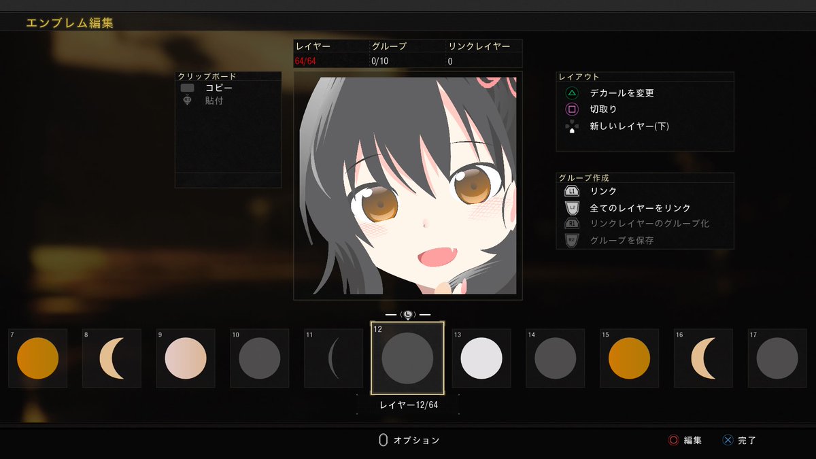This screenshot has width=816, height=459.
Task: Click the emblem preview canvas
Action: 408,186
